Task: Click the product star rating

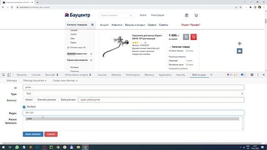Action: [137, 42]
